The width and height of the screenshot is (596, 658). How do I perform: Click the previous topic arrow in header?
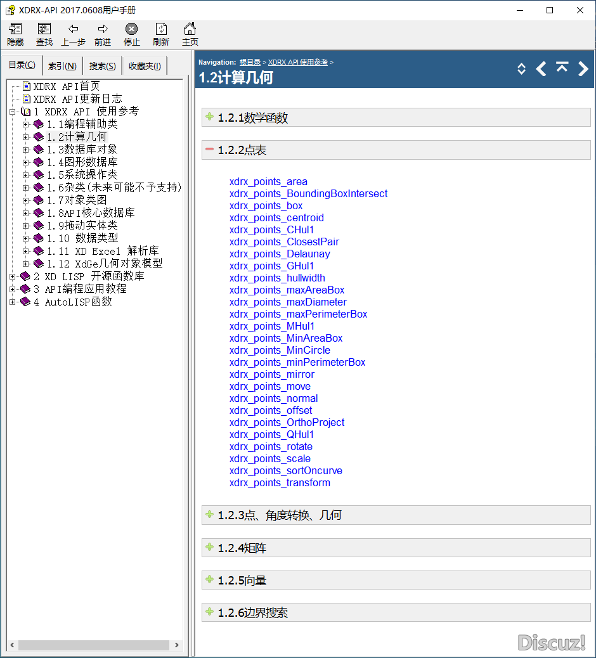coord(541,68)
